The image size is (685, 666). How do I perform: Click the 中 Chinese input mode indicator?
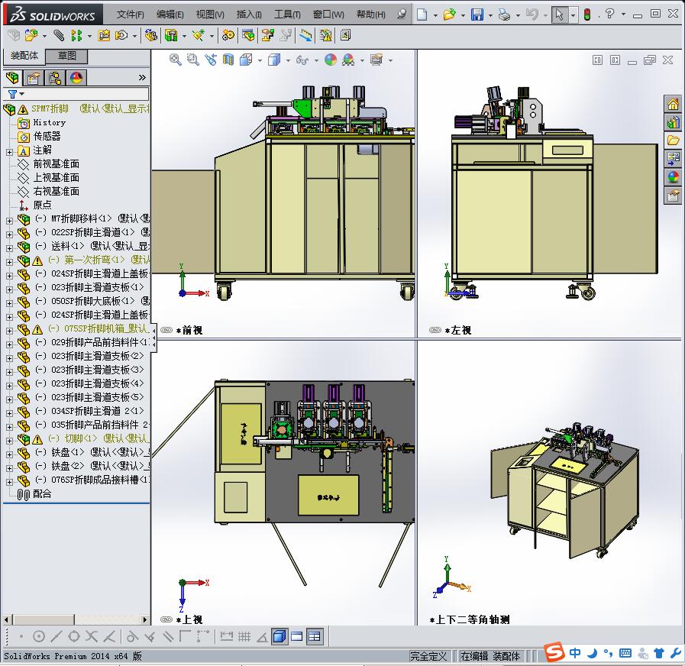(575, 653)
